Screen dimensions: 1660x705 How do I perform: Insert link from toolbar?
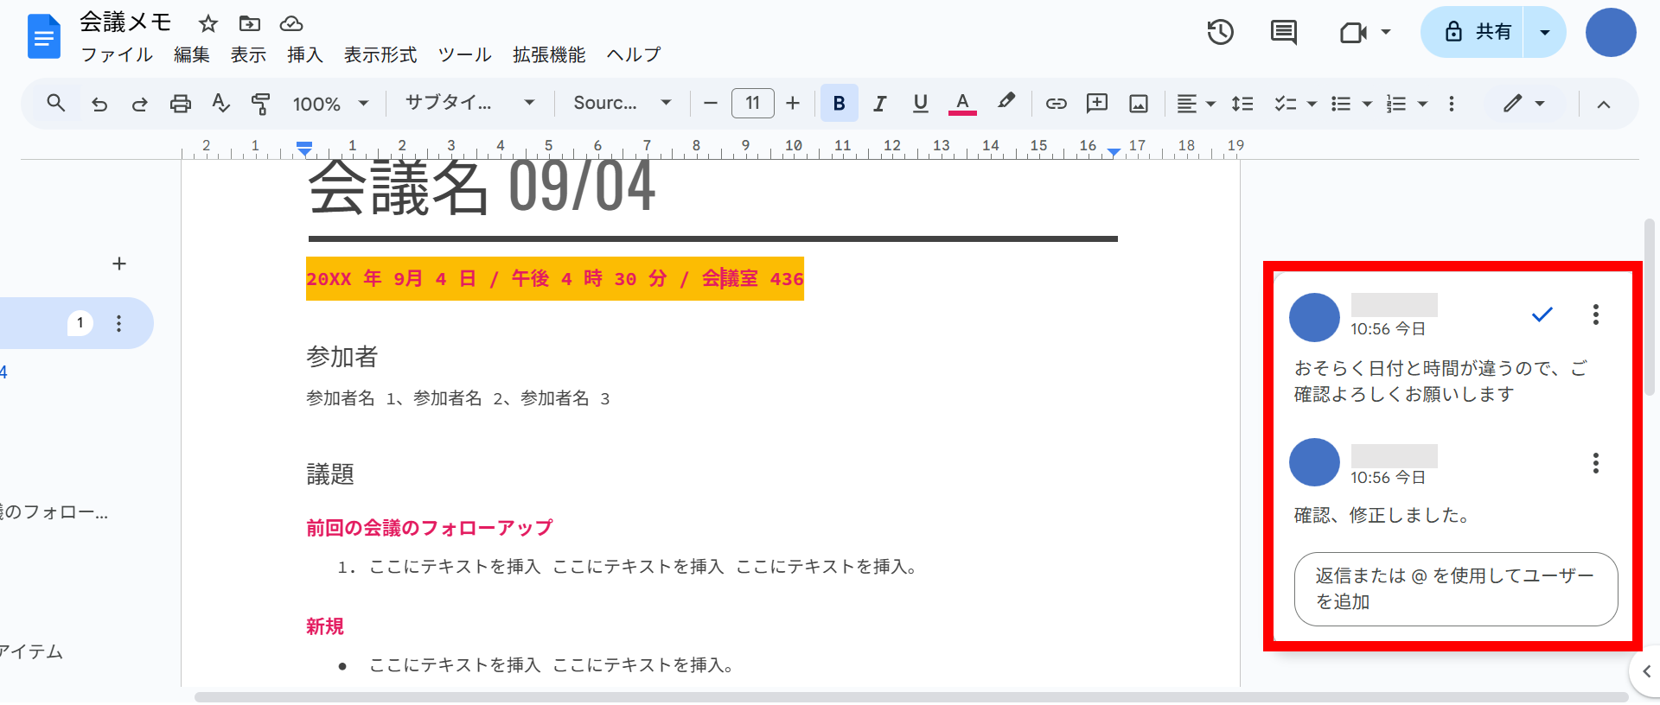[x=1056, y=104]
